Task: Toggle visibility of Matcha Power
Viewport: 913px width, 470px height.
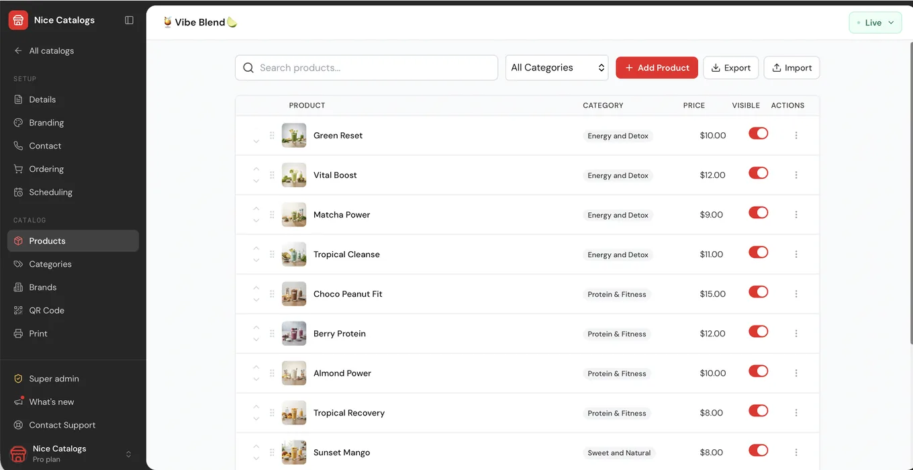Action: tap(759, 213)
